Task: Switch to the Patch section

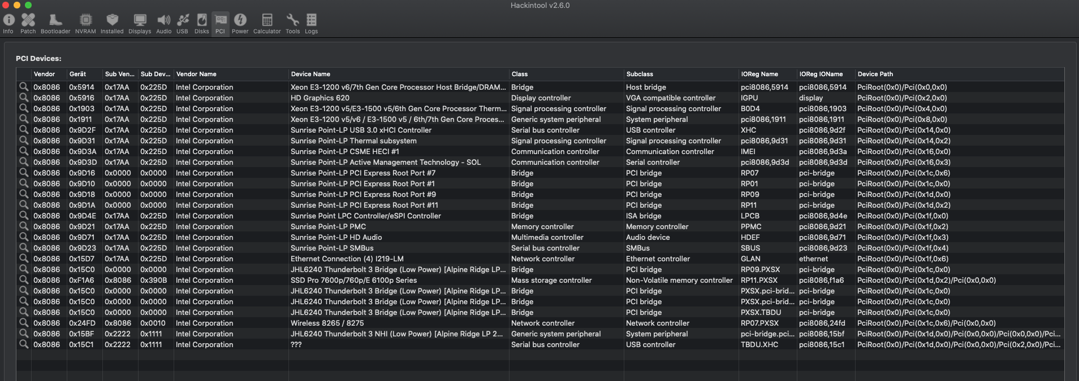Action: [28, 24]
